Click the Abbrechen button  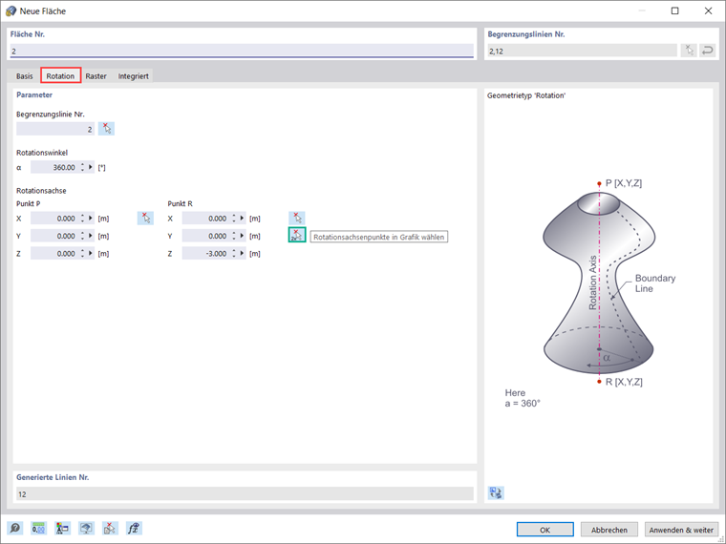(609, 530)
